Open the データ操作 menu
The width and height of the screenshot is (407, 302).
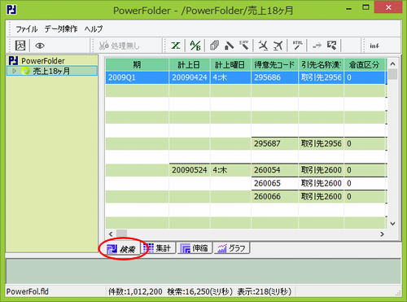[61, 28]
